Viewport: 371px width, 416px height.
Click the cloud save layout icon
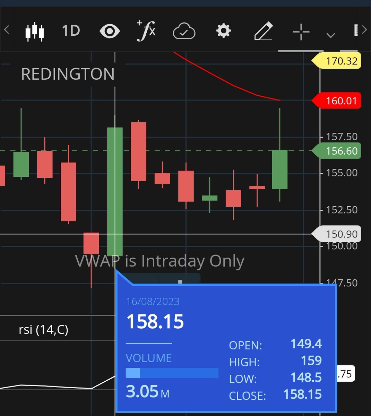184,32
